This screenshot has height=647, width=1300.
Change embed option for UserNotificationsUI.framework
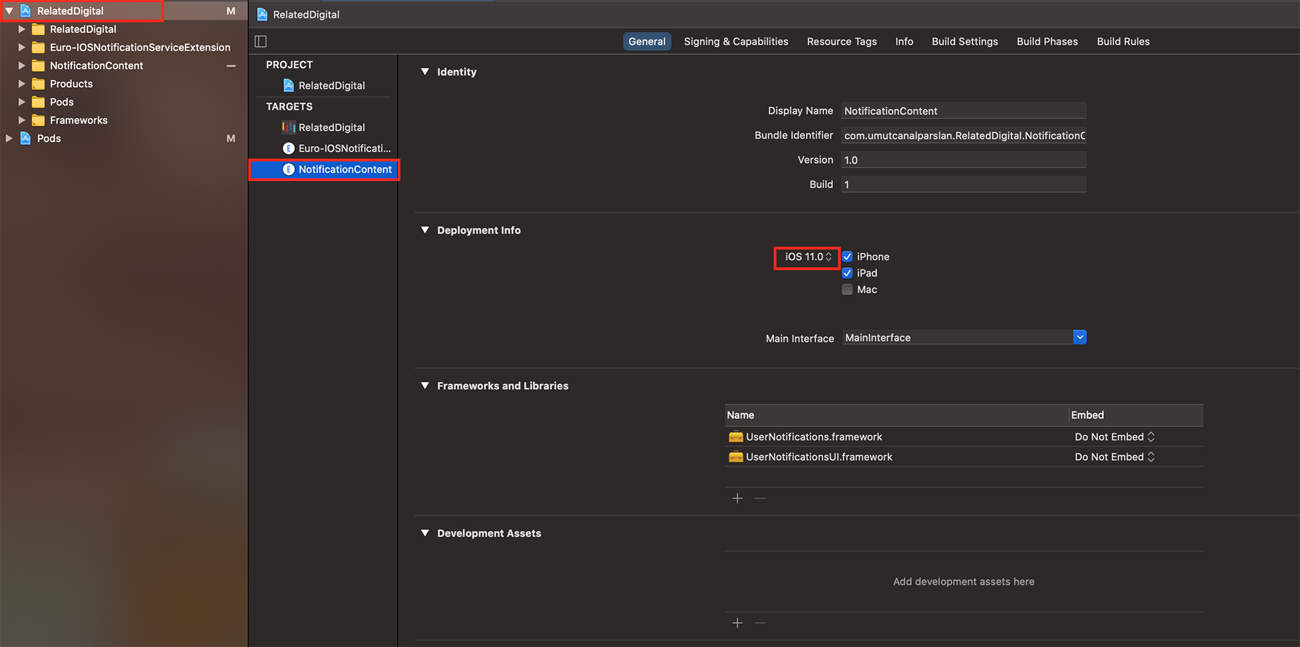click(1114, 457)
